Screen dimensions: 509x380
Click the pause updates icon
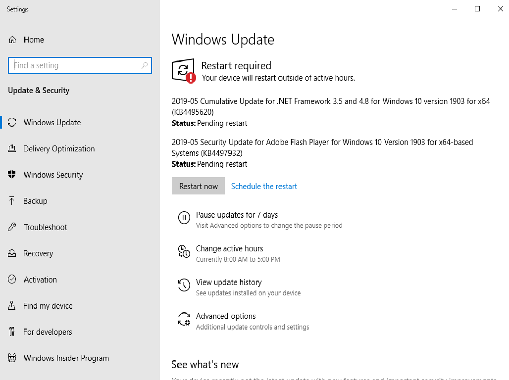(x=184, y=217)
